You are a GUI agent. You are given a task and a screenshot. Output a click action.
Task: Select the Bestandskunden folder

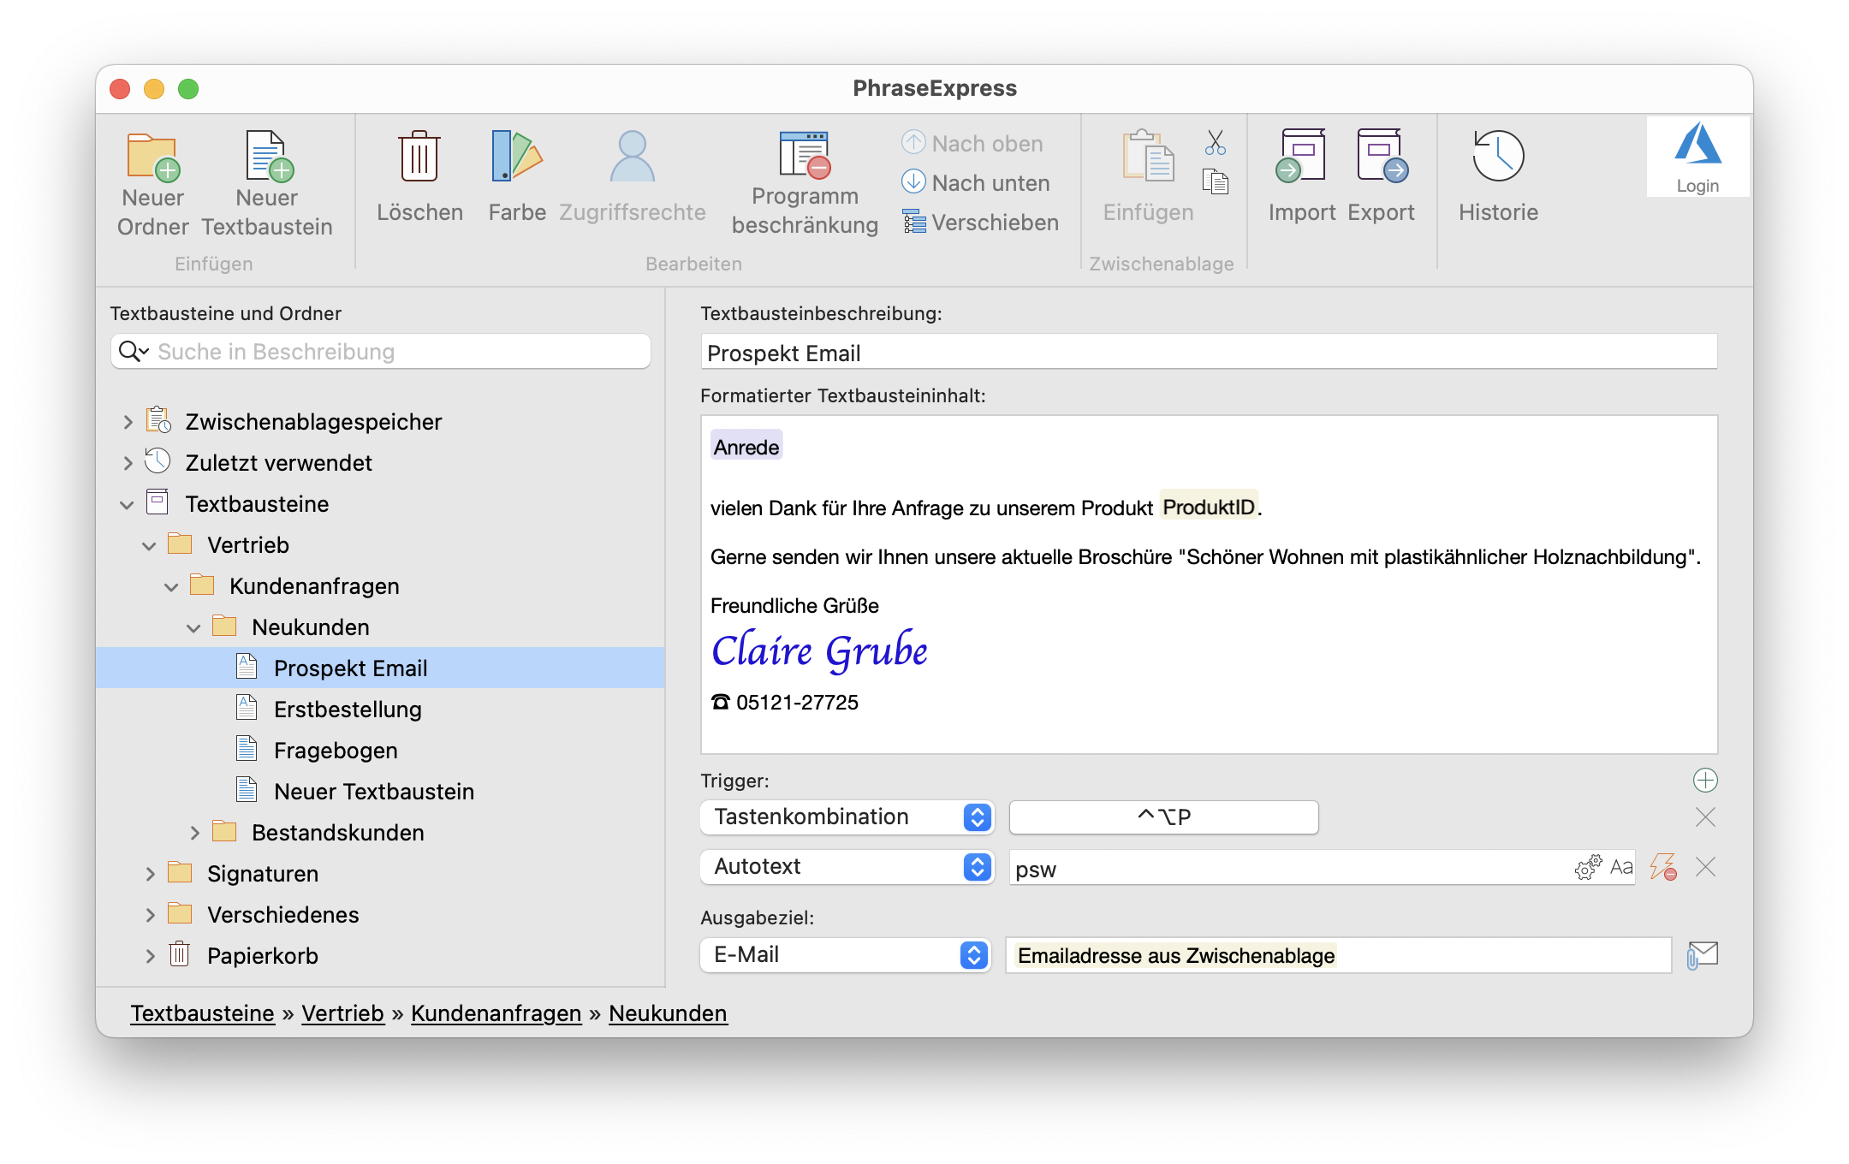338,832
